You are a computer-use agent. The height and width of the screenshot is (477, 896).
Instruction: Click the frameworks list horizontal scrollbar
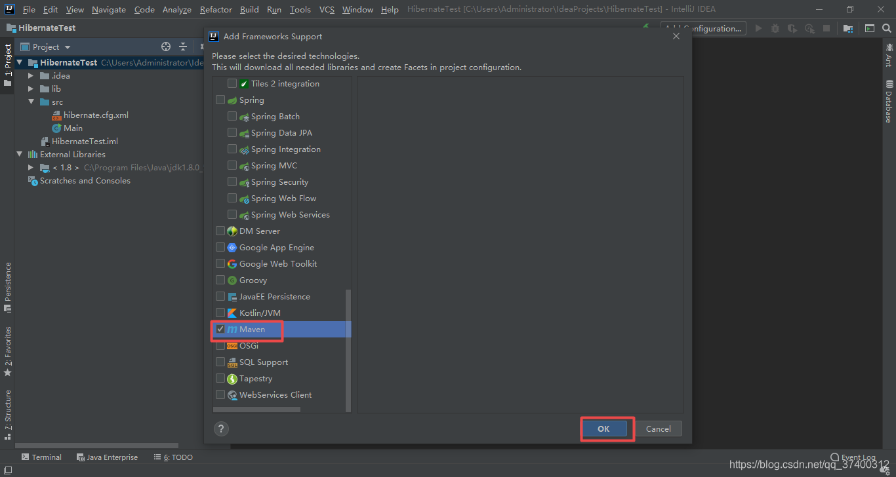(257, 410)
